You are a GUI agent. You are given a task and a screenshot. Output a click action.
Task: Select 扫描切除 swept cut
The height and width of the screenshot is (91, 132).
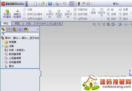tap(80, 10)
